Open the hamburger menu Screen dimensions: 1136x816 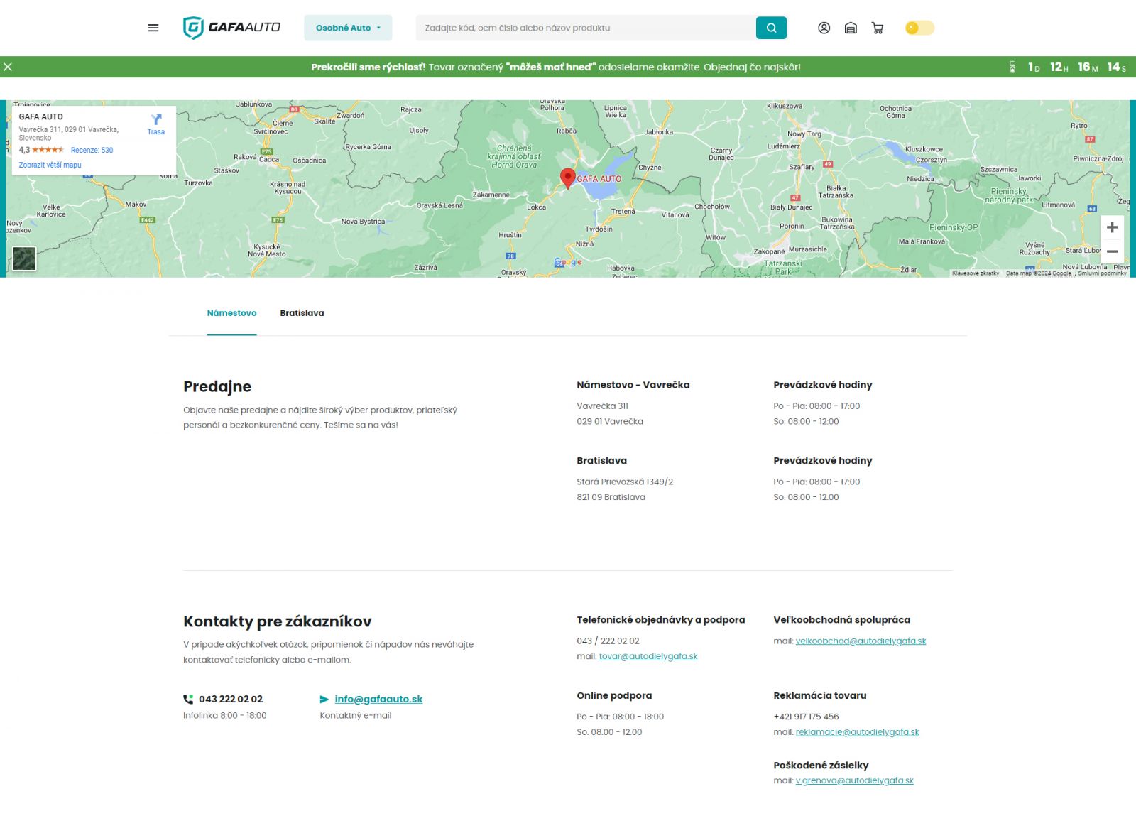point(153,28)
